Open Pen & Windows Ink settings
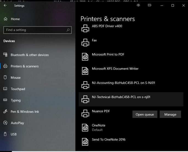Image resolution: width=188 pixels, height=152 pixels. click(25, 111)
